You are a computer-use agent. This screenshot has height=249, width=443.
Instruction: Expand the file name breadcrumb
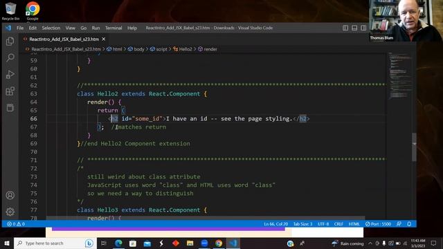[x=66, y=49]
